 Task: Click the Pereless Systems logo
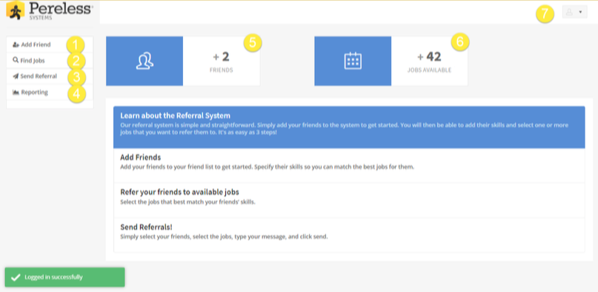click(x=49, y=10)
